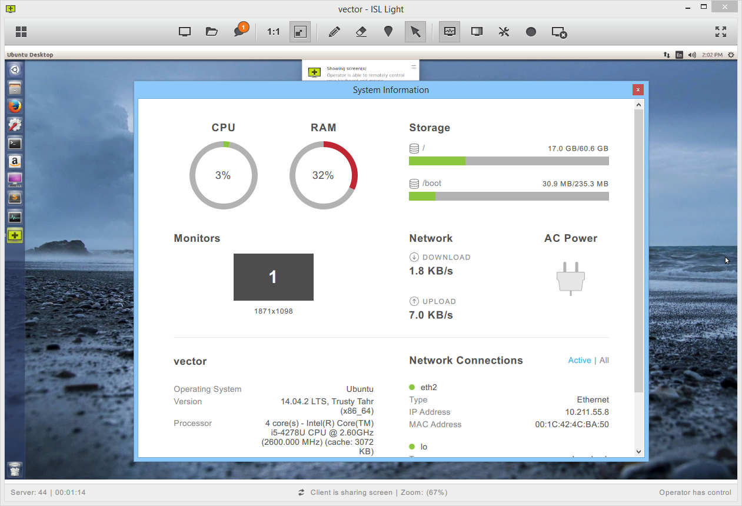The image size is (742, 506).
Task: Click the root storage usage bar
Action: (x=509, y=161)
